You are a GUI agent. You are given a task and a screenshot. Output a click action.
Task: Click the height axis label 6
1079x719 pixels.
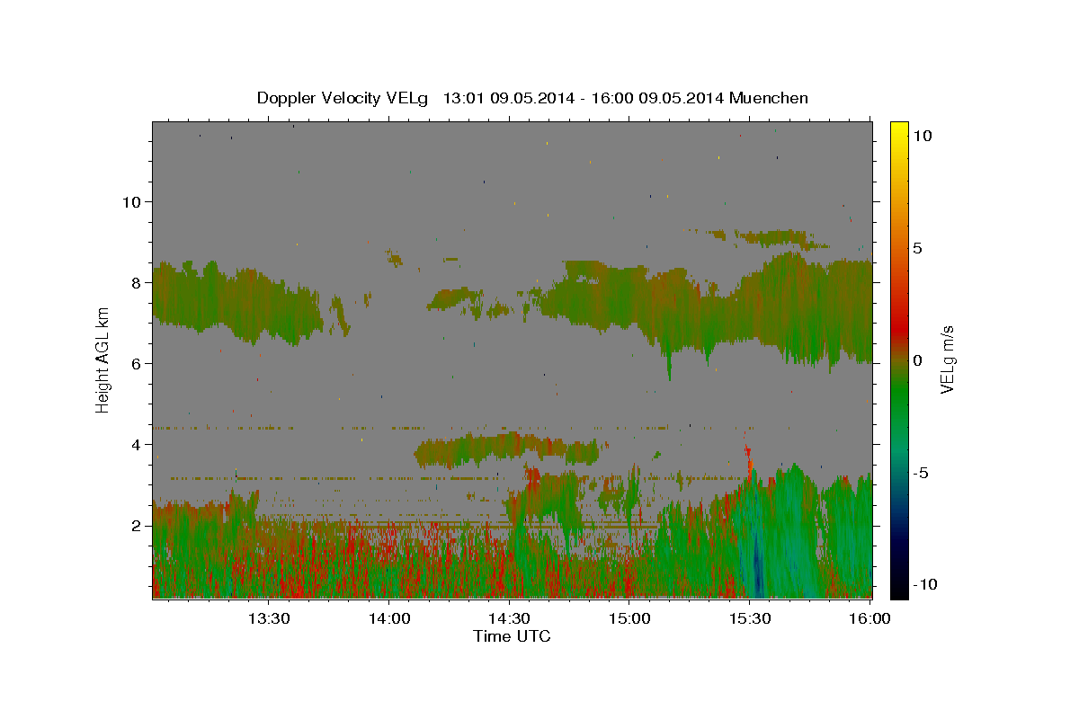click(136, 364)
